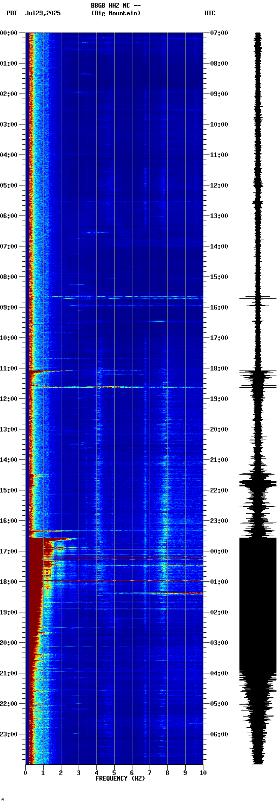
Task: Click 03:00 on the PDT time axis
Action: tap(9, 125)
